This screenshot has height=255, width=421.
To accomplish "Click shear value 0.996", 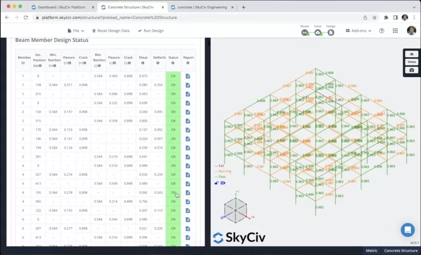I will [x=143, y=238].
